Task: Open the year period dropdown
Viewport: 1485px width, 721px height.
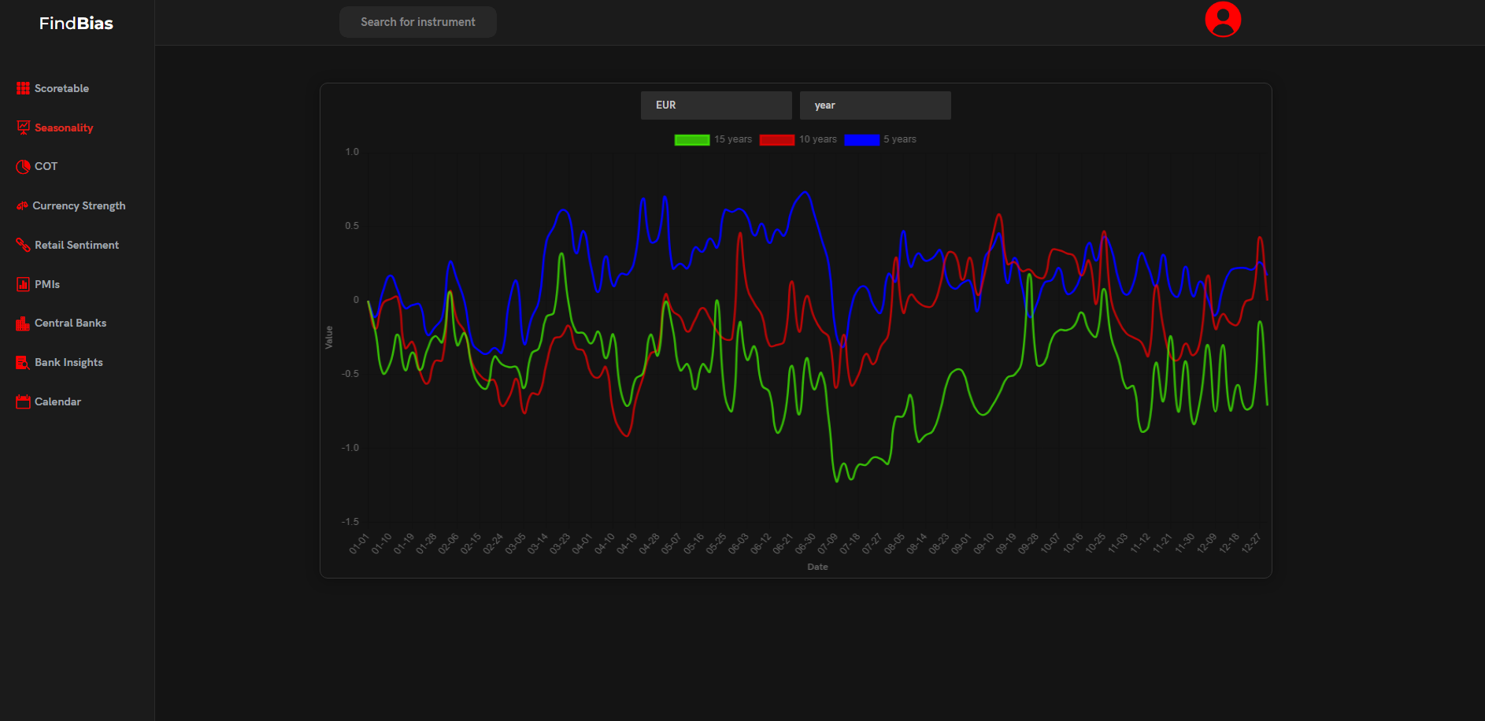Action: pos(875,105)
